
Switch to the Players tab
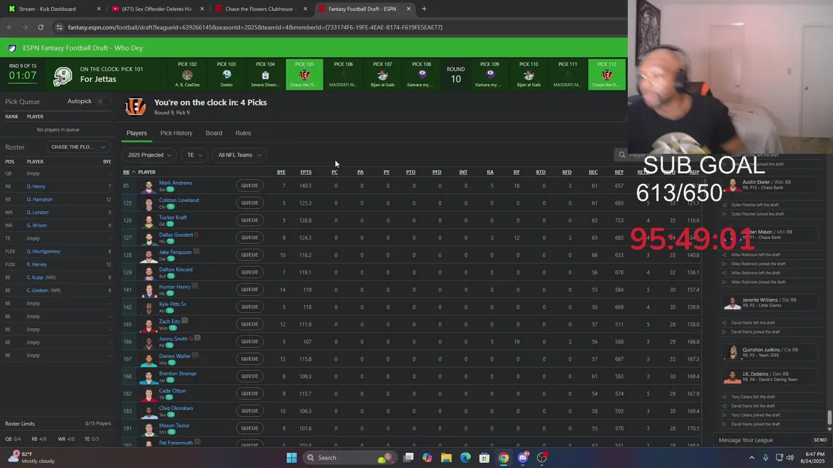pyautogui.click(x=137, y=133)
